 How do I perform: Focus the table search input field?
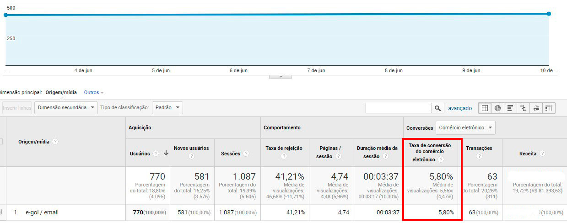point(399,108)
